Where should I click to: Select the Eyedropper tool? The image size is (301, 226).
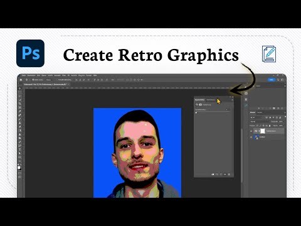click(x=20, y=111)
